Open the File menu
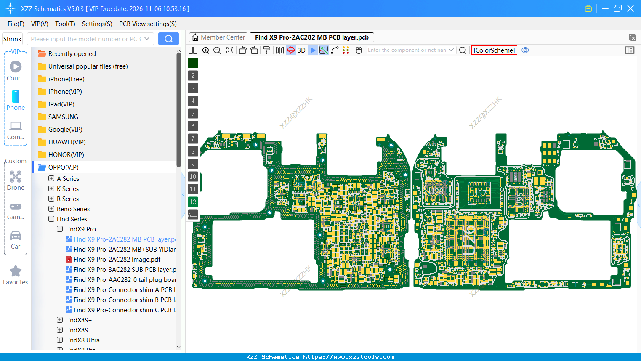The width and height of the screenshot is (641, 361). tap(16, 24)
